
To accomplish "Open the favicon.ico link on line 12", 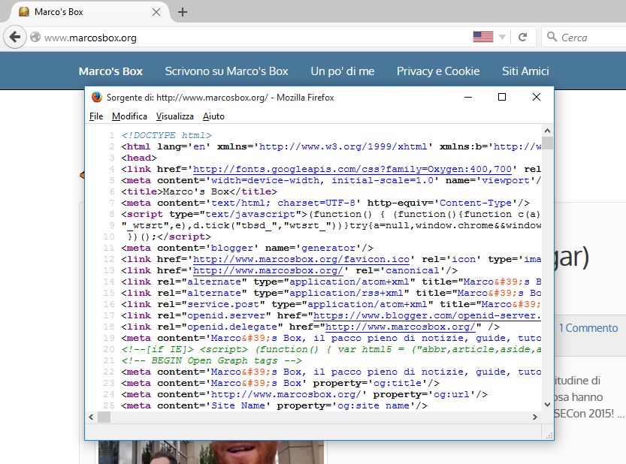I will point(301,259).
